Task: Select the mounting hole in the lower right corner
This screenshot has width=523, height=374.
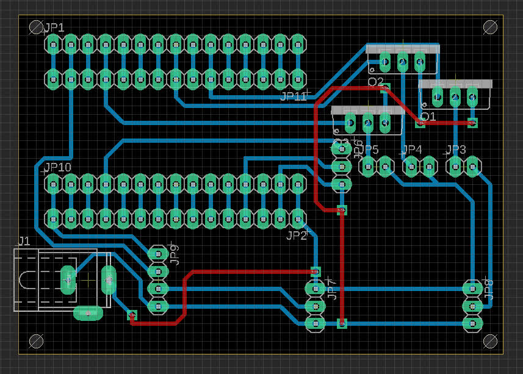Action: [x=490, y=341]
